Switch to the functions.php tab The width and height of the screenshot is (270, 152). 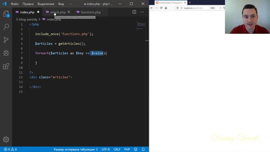[91, 12]
